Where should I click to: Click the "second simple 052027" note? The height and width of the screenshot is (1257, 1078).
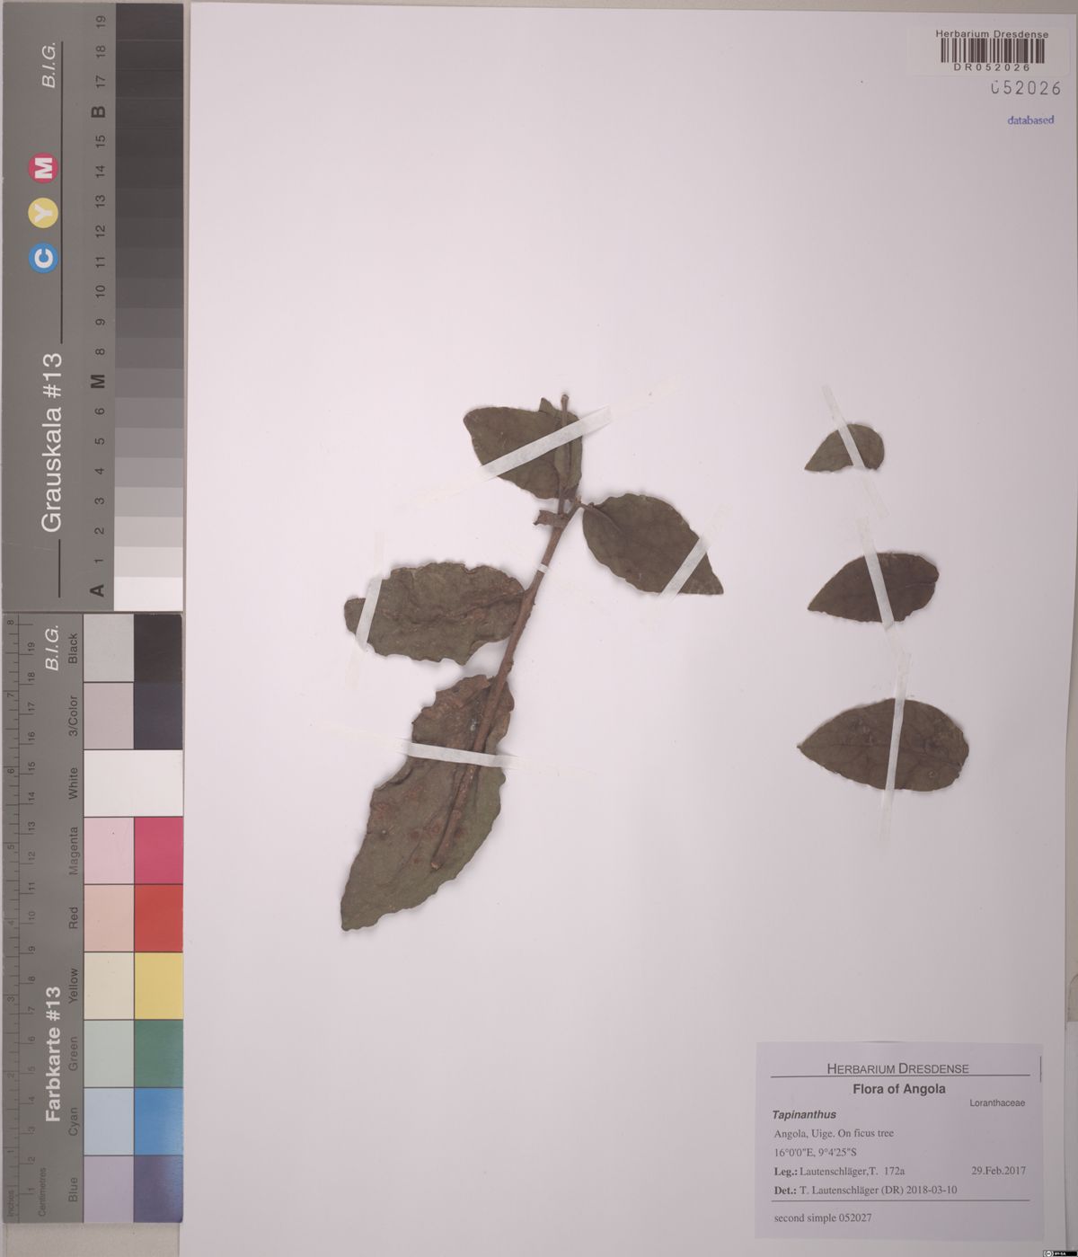(x=822, y=1217)
